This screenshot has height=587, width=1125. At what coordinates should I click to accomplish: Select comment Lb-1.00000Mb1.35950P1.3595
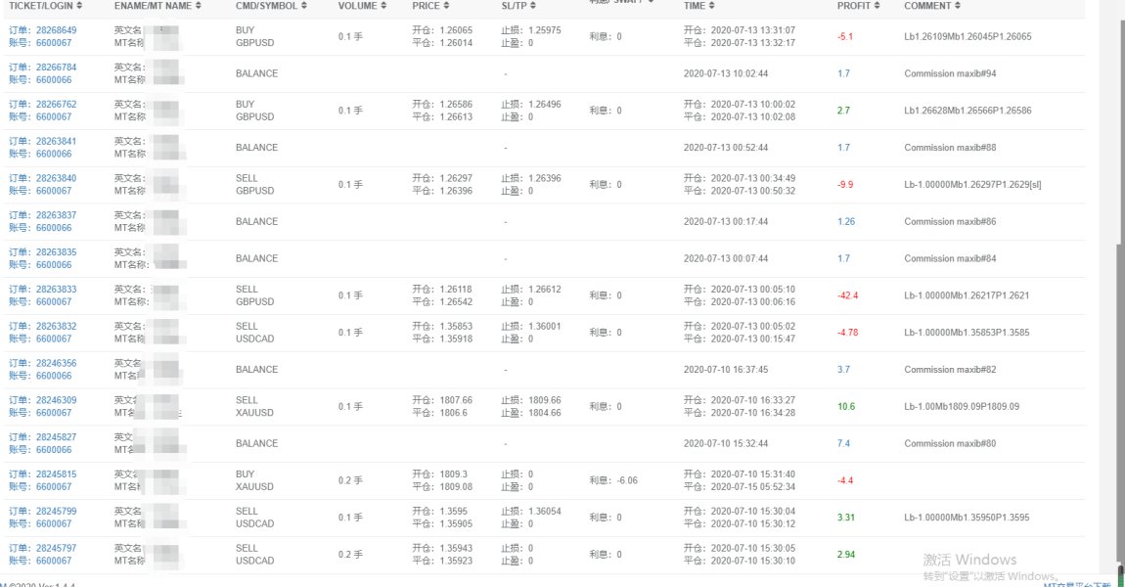pos(967,518)
